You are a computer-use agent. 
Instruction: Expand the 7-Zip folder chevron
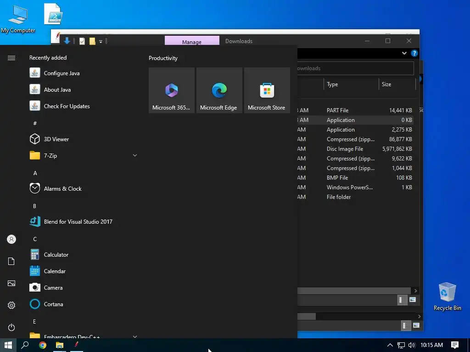[135, 155]
